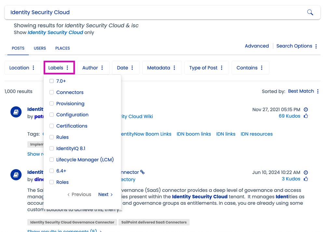325x232 pixels.
Task: Click the clock icon next to Nov 27, 2021
Action: 306,110
